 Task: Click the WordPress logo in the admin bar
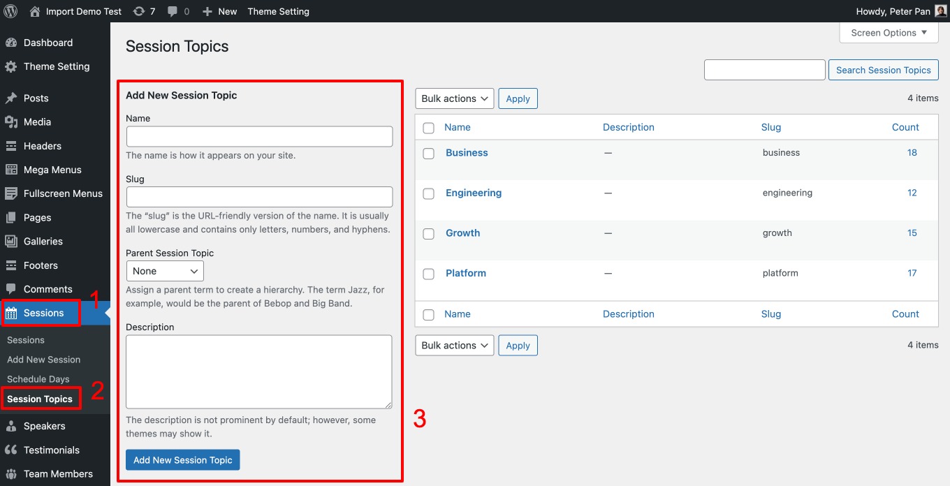10,11
